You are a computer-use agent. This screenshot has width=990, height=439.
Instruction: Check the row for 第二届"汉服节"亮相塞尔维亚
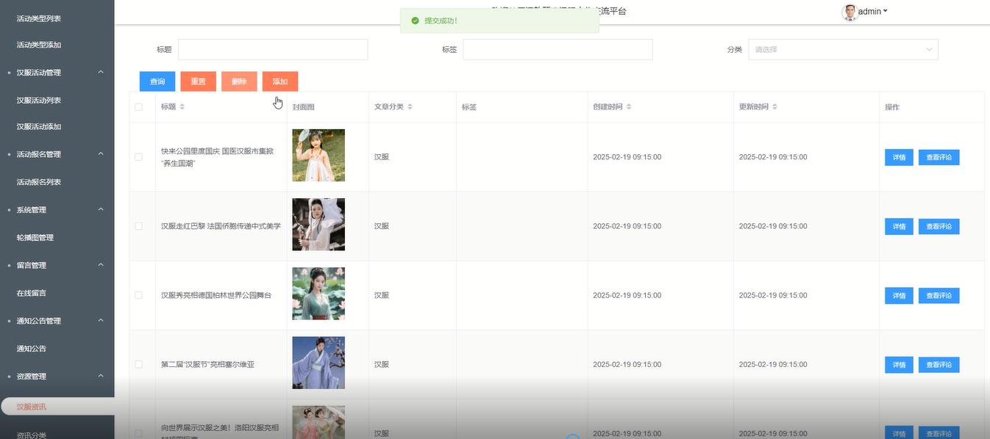coord(138,364)
